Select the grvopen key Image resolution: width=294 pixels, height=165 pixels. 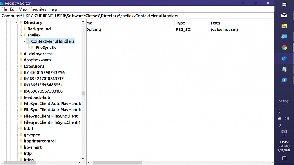pyautogui.click(x=32, y=135)
